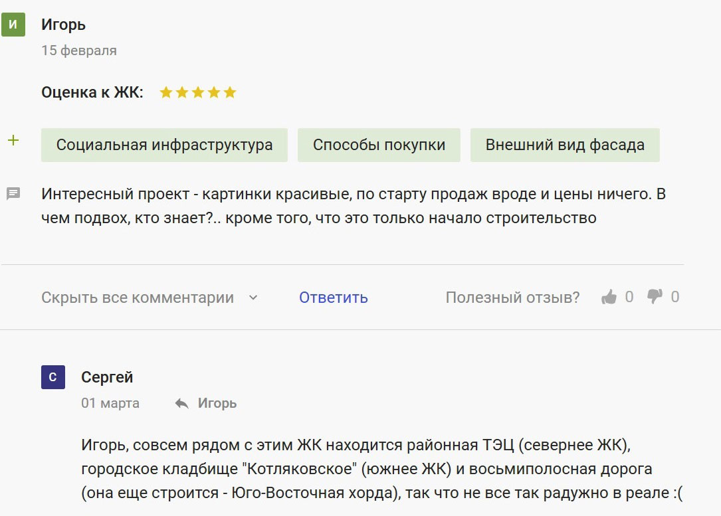Click the blue С avatar of Сергей
The image size is (721, 516).
tap(53, 377)
